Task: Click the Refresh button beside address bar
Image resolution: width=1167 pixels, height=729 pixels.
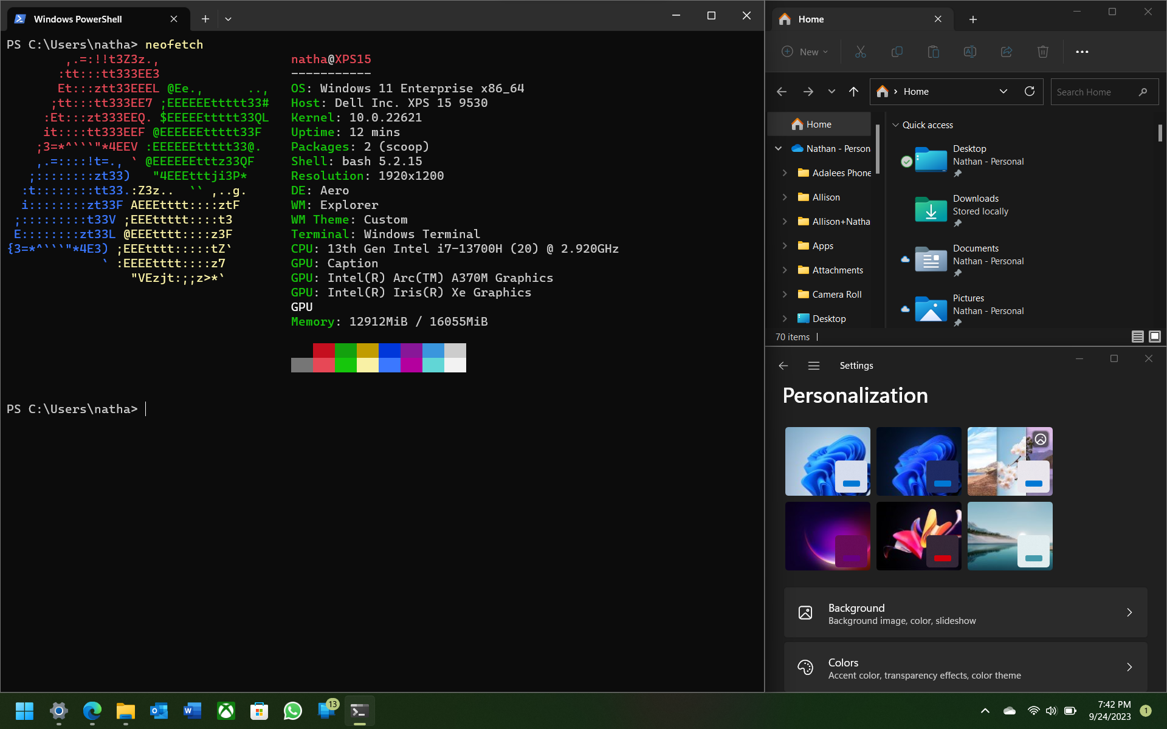Action: 1029,91
